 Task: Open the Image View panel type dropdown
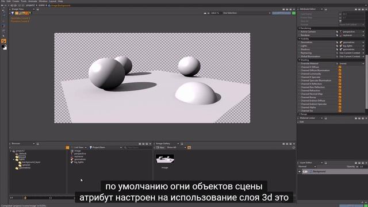click(33, 9)
